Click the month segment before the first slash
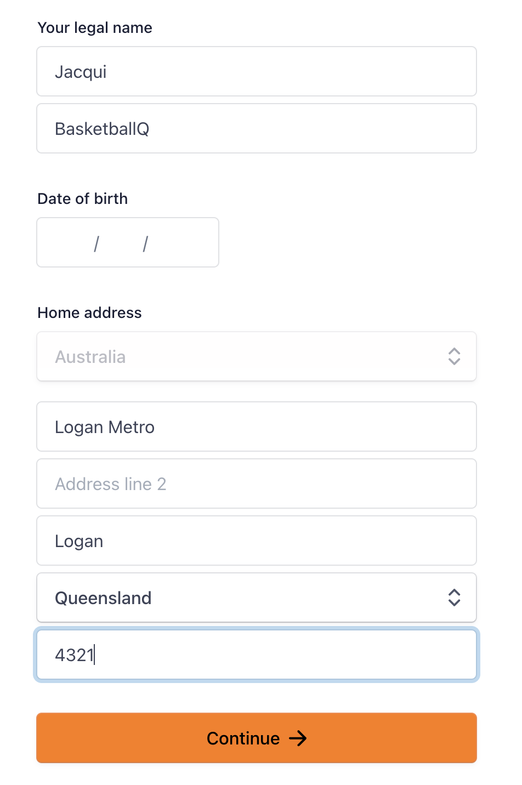The width and height of the screenshot is (522, 785). [72, 243]
